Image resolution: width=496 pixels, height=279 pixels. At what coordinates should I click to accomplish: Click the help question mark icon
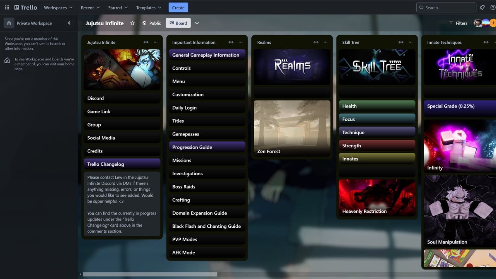(x=493, y=7)
